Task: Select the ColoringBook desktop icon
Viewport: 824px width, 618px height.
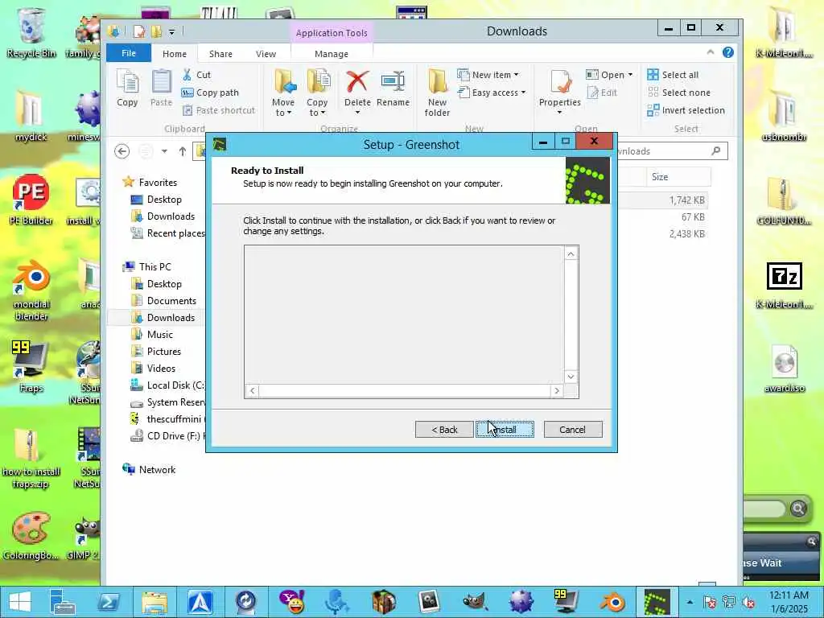Action: point(31,536)
